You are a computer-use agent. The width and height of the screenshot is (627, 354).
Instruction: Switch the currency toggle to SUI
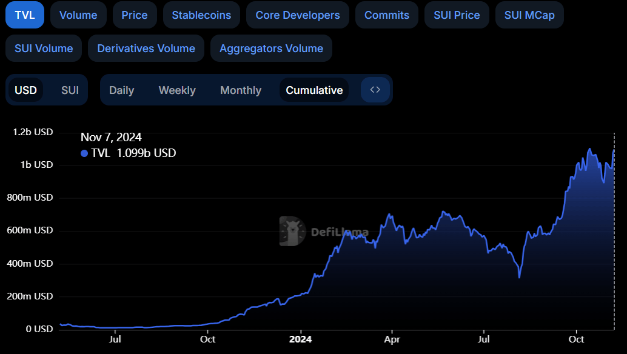(69, 90)
